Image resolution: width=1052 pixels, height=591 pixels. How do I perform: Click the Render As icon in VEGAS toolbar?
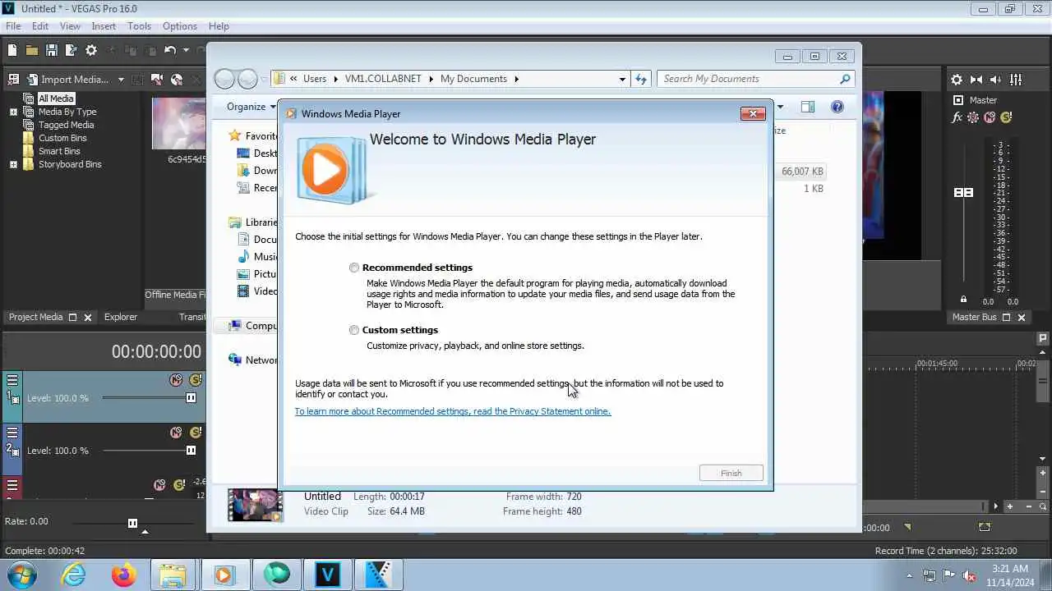coord(71,50)
